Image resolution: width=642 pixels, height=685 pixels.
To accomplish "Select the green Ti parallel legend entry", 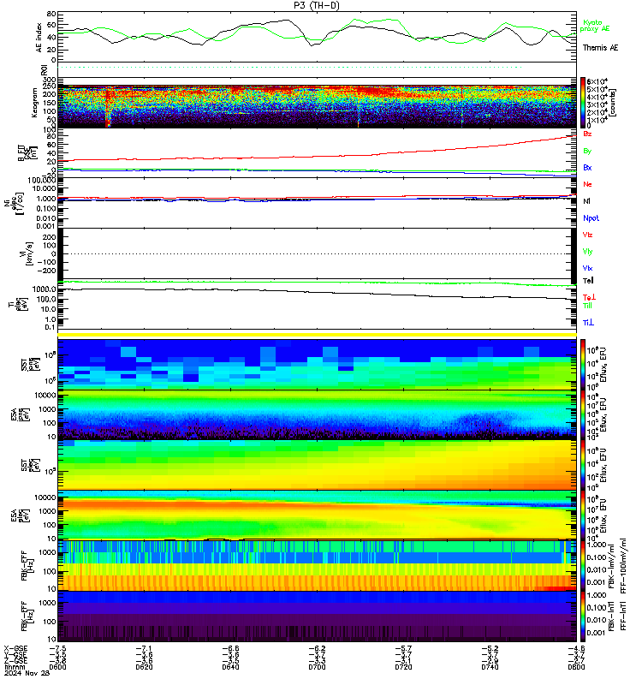I will point(587,306).
